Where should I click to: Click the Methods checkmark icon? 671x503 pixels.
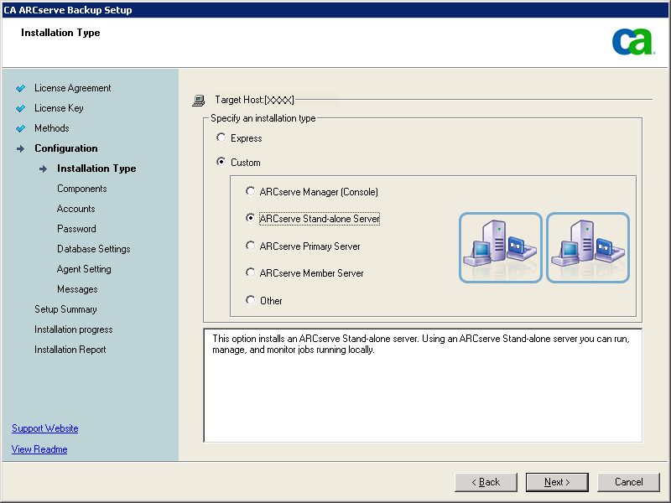point(21,128)
